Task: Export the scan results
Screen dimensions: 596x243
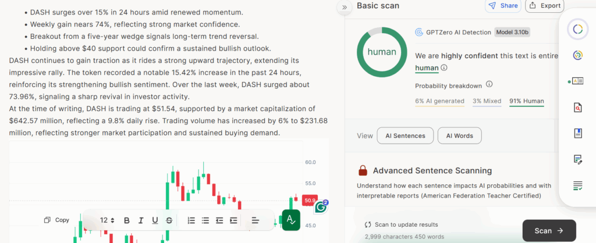Action: coord(544,6)
